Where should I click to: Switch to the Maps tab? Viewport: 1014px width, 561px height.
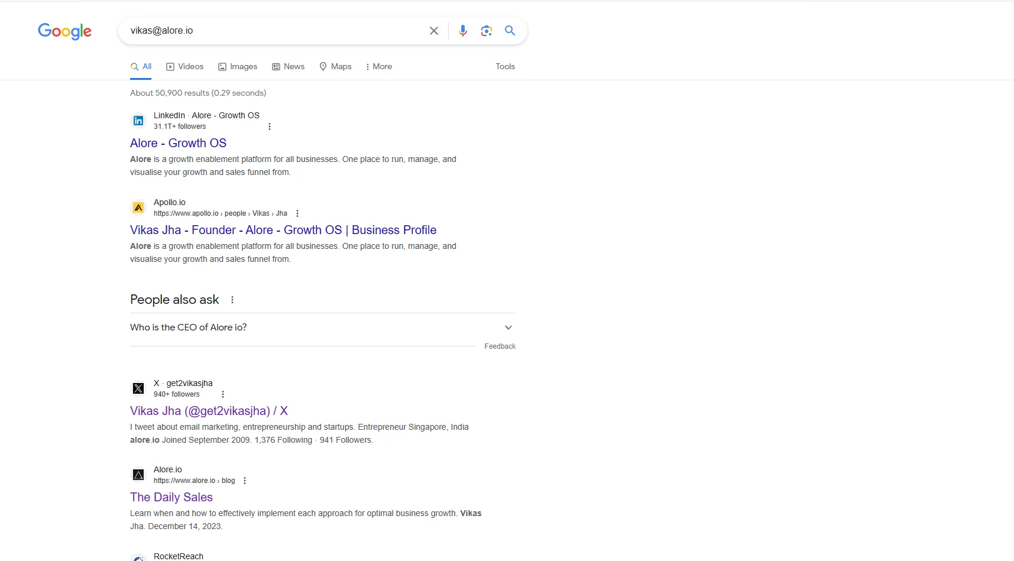[x=335, y=67]
